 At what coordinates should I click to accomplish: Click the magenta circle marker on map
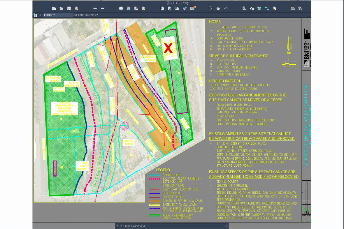tap(124, 126)
